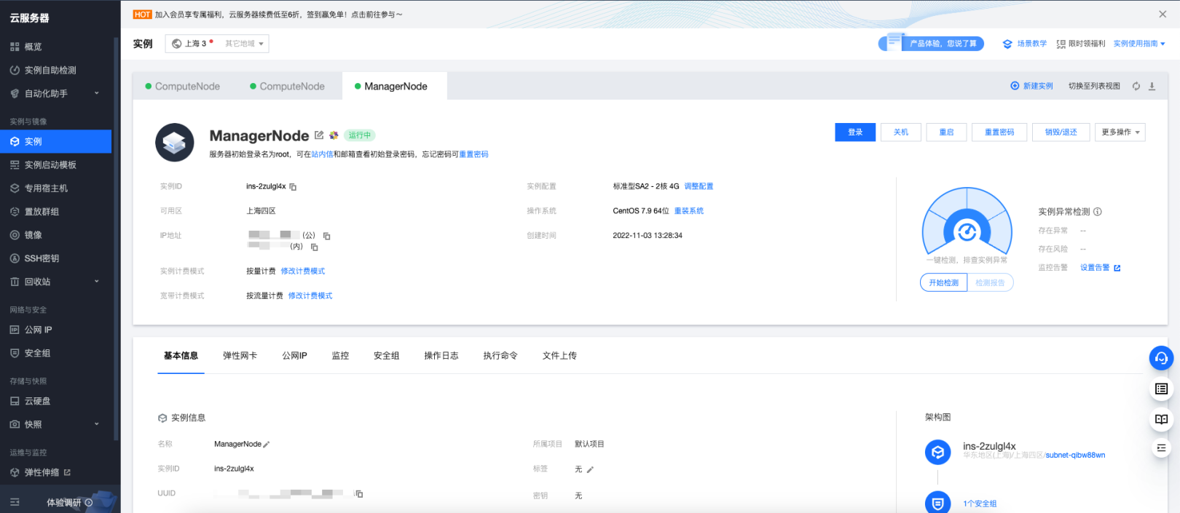This screenshot has width=1180, height=513.
Task: Open the 公网IP tab
Action: [x=294, y=356]
